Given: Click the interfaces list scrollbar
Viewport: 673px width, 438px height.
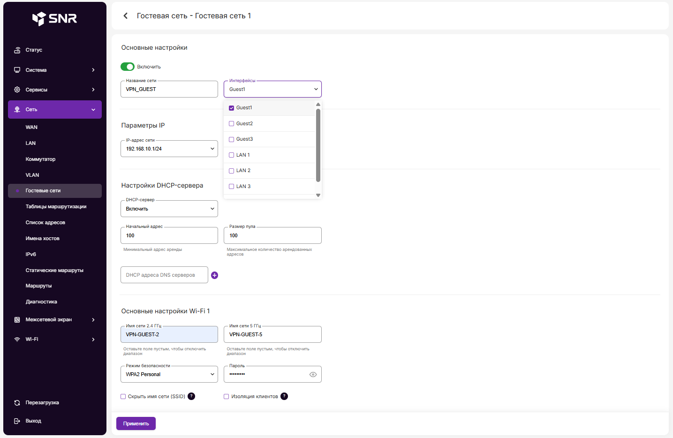Looking at the screenshot, I should pos(318,145).
